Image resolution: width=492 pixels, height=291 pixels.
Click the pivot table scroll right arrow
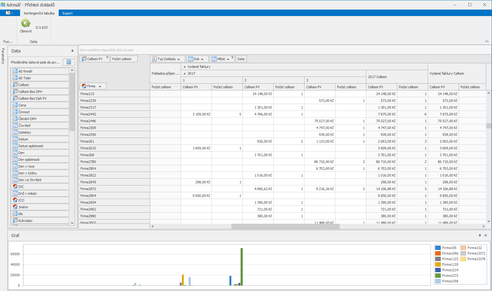coord(484,227)
